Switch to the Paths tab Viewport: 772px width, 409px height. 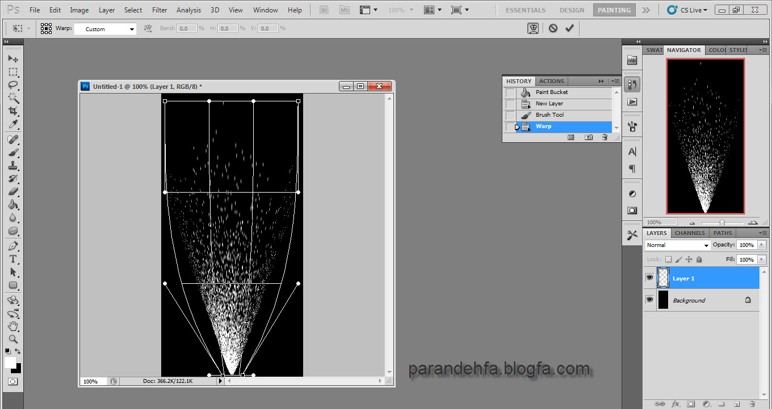[723, 233]
